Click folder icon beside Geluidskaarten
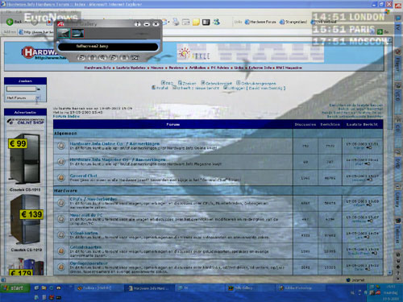Viewport: 403px width, 302px height. (61, 251)
